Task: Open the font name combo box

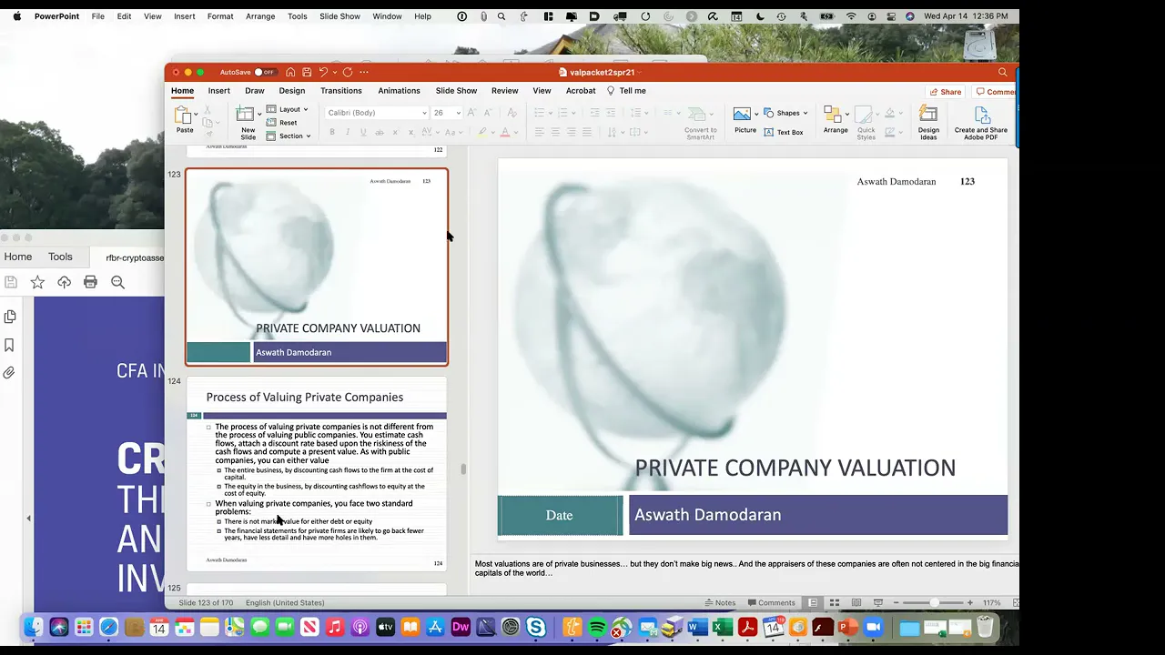Action: (x=377, y=113)
